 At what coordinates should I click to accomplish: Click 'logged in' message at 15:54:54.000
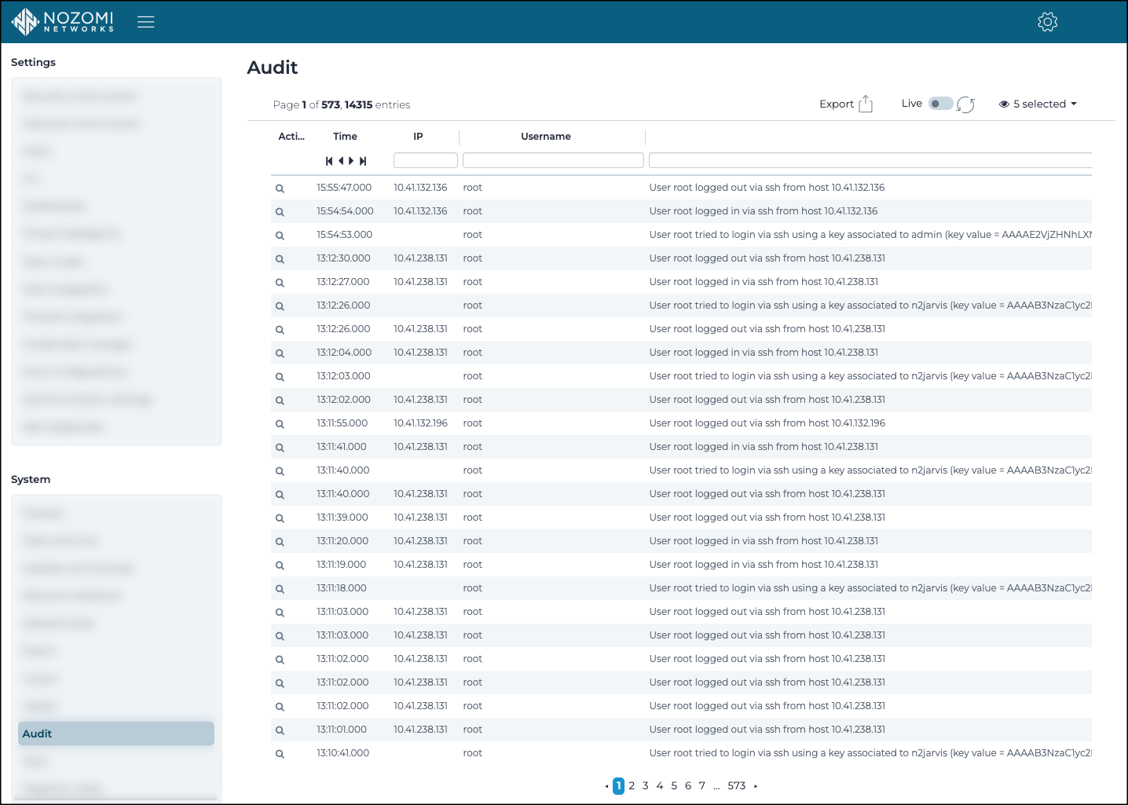coord(764,211)
